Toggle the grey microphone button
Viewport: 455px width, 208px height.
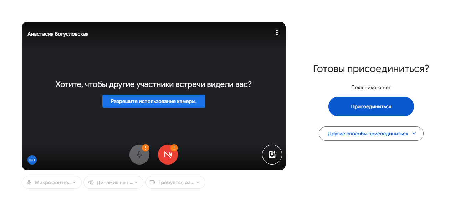139,155
